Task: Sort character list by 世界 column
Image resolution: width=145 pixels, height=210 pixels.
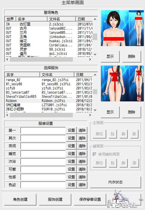Action: [10, 19]
